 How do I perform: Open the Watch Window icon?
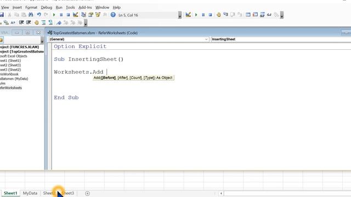click(x=262, y=15)
